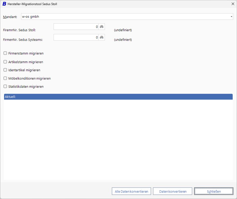Tick the 'Artikelstamm migrieren' checkbox

(5, 62)
